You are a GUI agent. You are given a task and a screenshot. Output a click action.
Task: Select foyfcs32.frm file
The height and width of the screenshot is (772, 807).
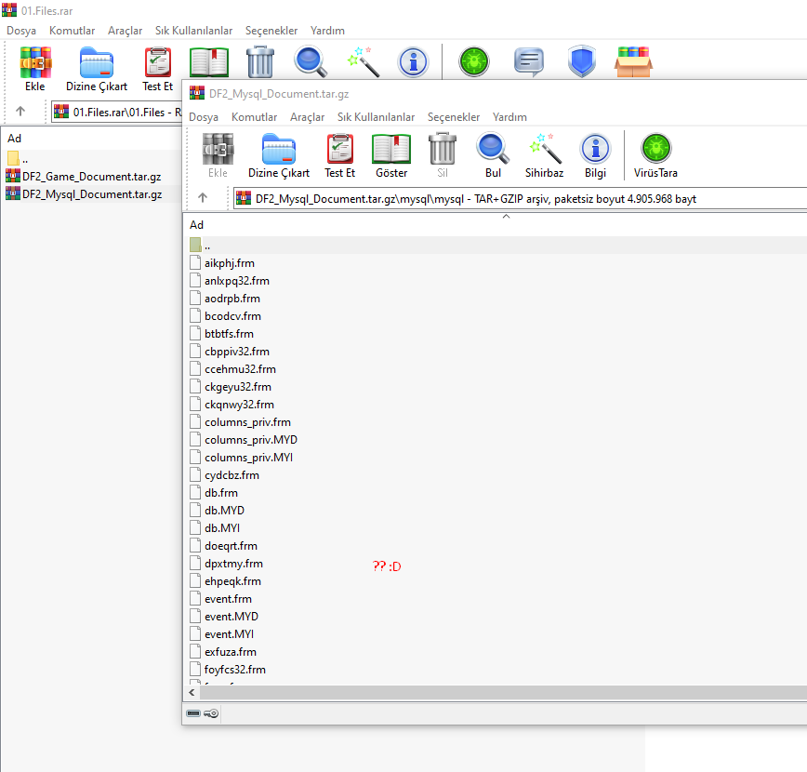click(228, 670)
